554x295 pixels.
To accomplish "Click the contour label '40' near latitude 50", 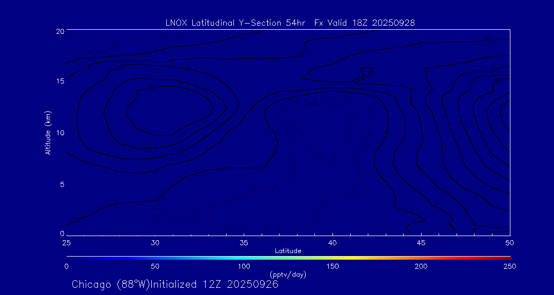I will (502, 105).
